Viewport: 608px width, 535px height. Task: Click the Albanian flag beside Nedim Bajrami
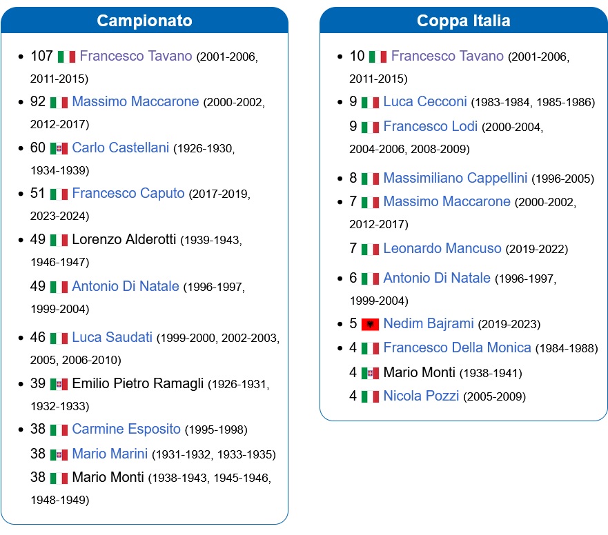(370, 324)
